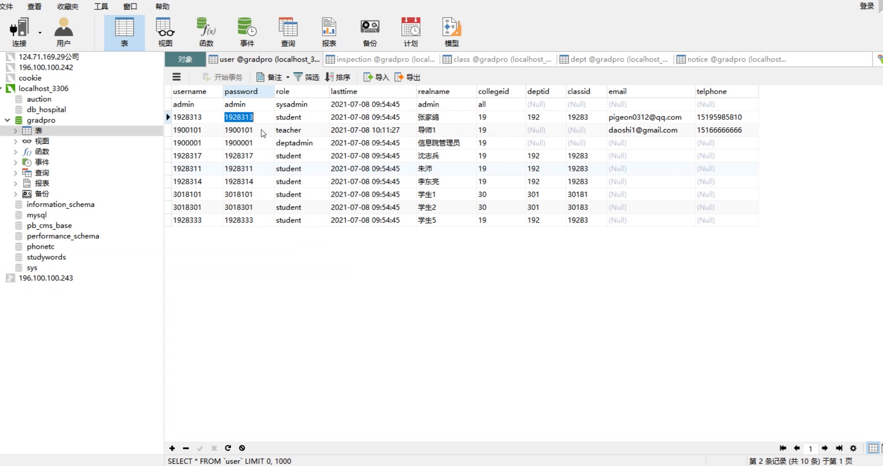Open the page settings gear icon
Image resolution: width=883 pixels, height=466 pixels.
coord(853,448)
